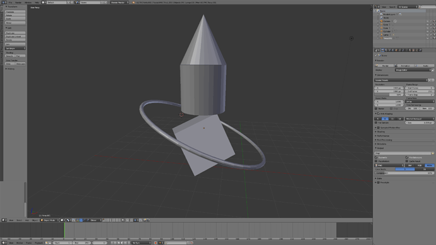Viewport: 436px width, 245px height.
Task: Open the 3D viewport Object menu
Action: [x=35, y=220]
